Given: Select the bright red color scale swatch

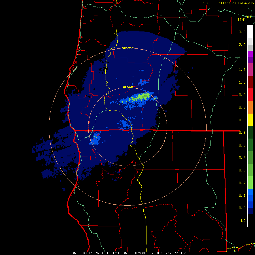Looking at the screenshot, I should (x=250, y=95).
